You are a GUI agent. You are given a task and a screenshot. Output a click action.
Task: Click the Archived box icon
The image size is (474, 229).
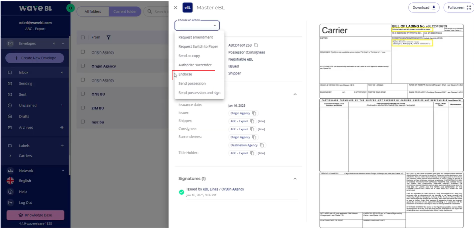click(x=10, y=128)
